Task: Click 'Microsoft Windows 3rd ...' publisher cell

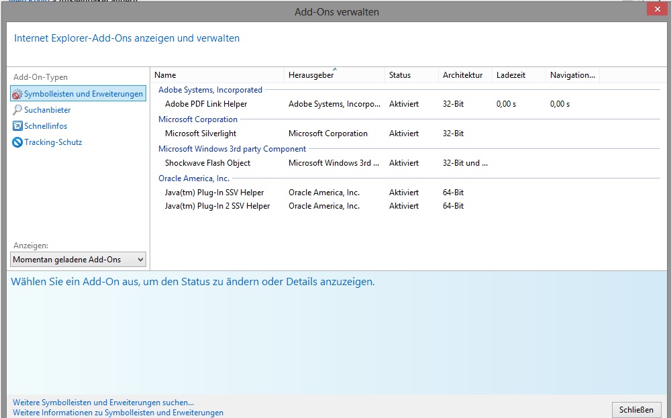Action: (x=333, y=163)
